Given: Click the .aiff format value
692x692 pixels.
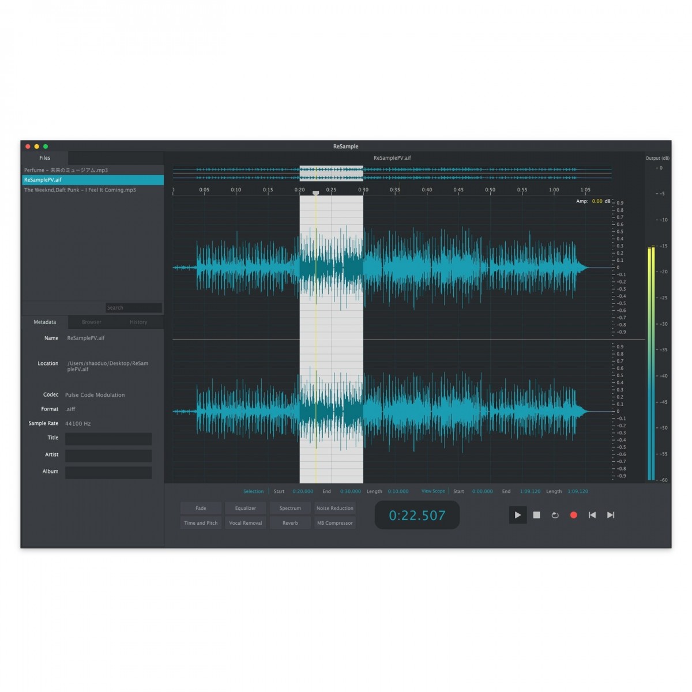Looking at the screenshot, I should point(70,409).
